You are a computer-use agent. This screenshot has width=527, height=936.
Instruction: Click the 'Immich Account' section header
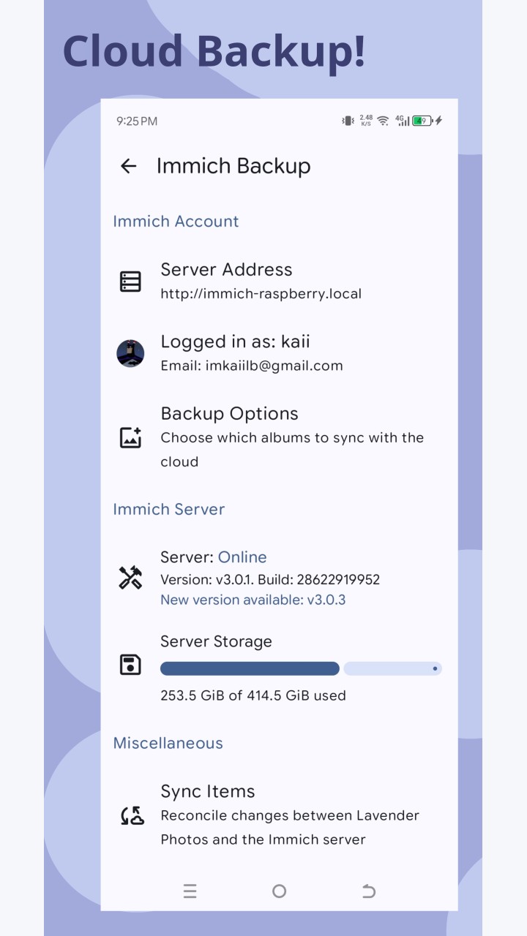[x=176, y=222]
